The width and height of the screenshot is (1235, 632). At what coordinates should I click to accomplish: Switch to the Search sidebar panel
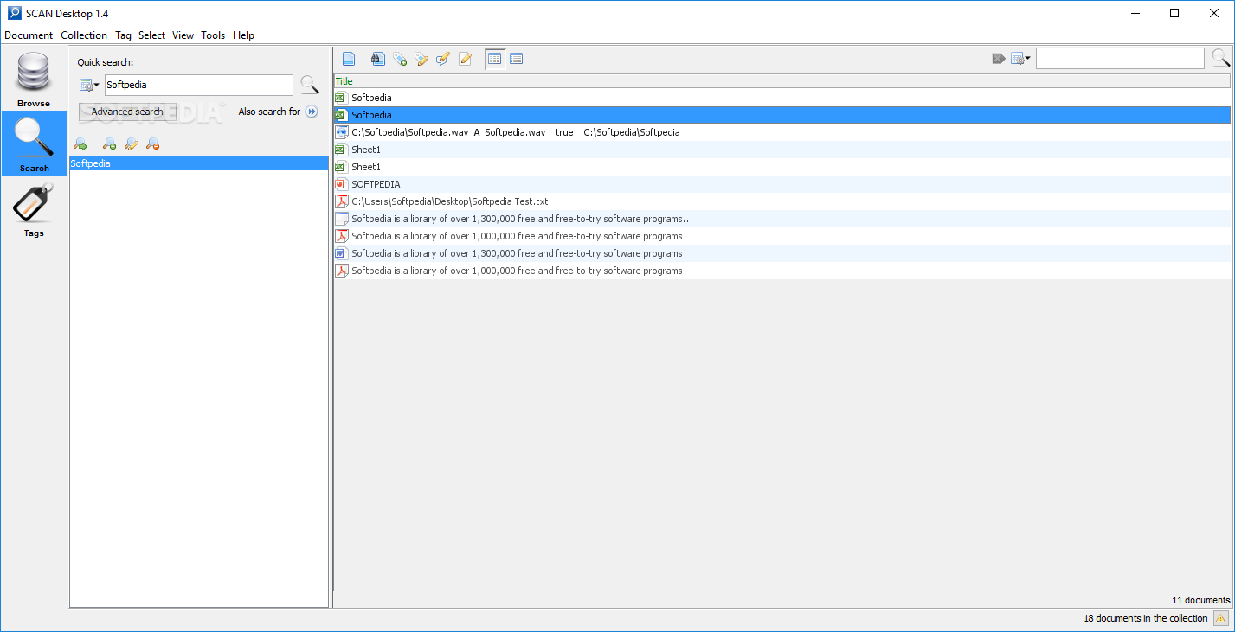point(34,144)
